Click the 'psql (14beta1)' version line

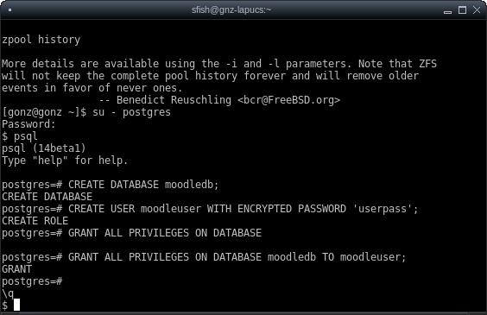(43, 148)
